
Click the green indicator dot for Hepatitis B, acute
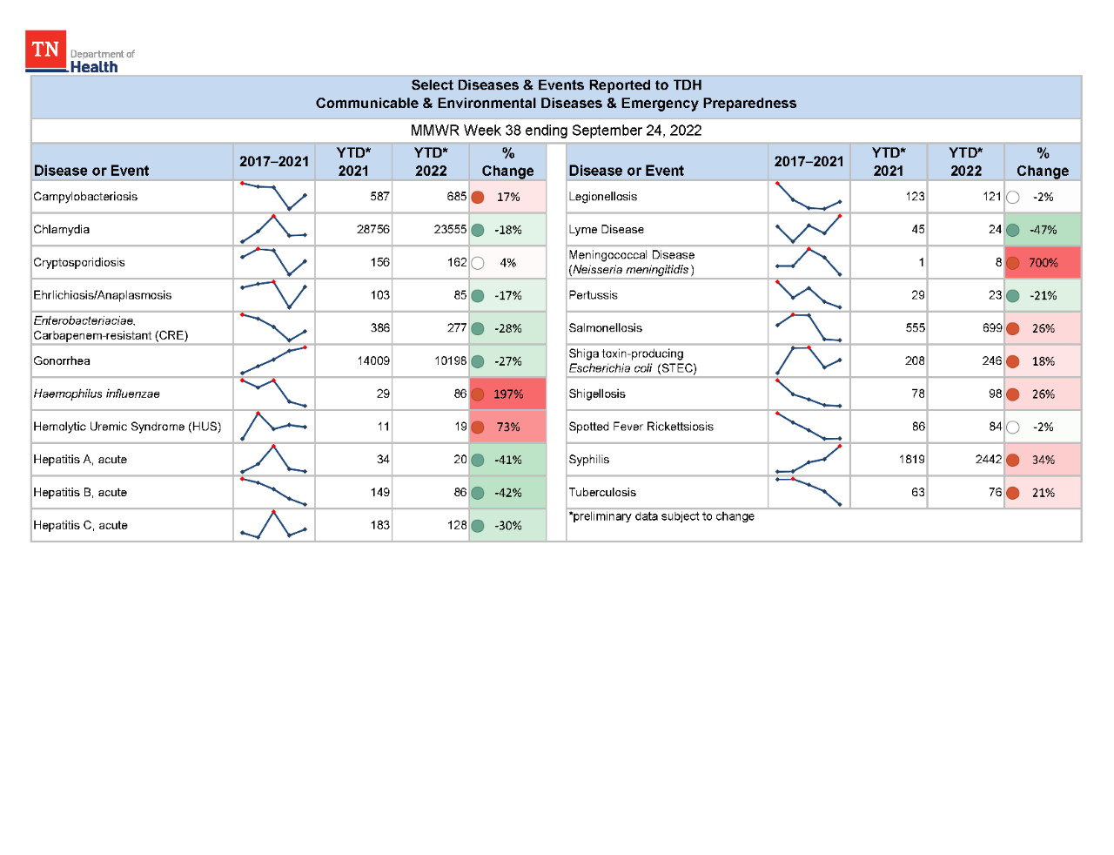tap(478, 493)
